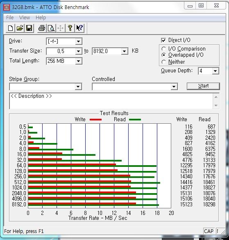Expand the Queue Depth dropdown
Viewport: 229px width, 240px height.
[215, 71]
